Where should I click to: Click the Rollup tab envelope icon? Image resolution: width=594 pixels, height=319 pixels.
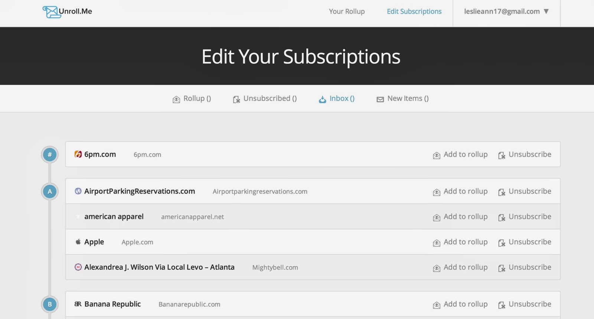(176, 100)
